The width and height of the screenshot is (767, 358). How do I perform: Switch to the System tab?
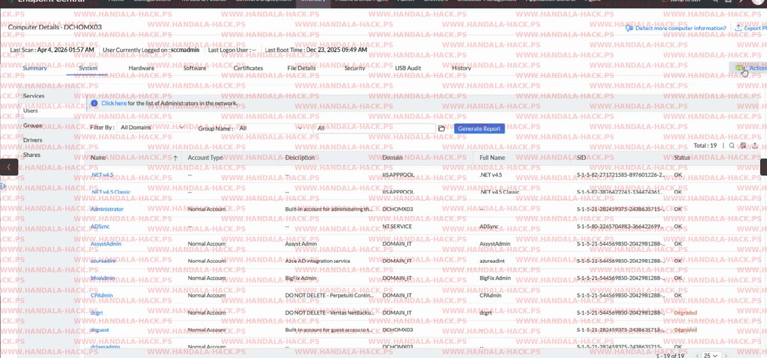click(x=88, y=68)
